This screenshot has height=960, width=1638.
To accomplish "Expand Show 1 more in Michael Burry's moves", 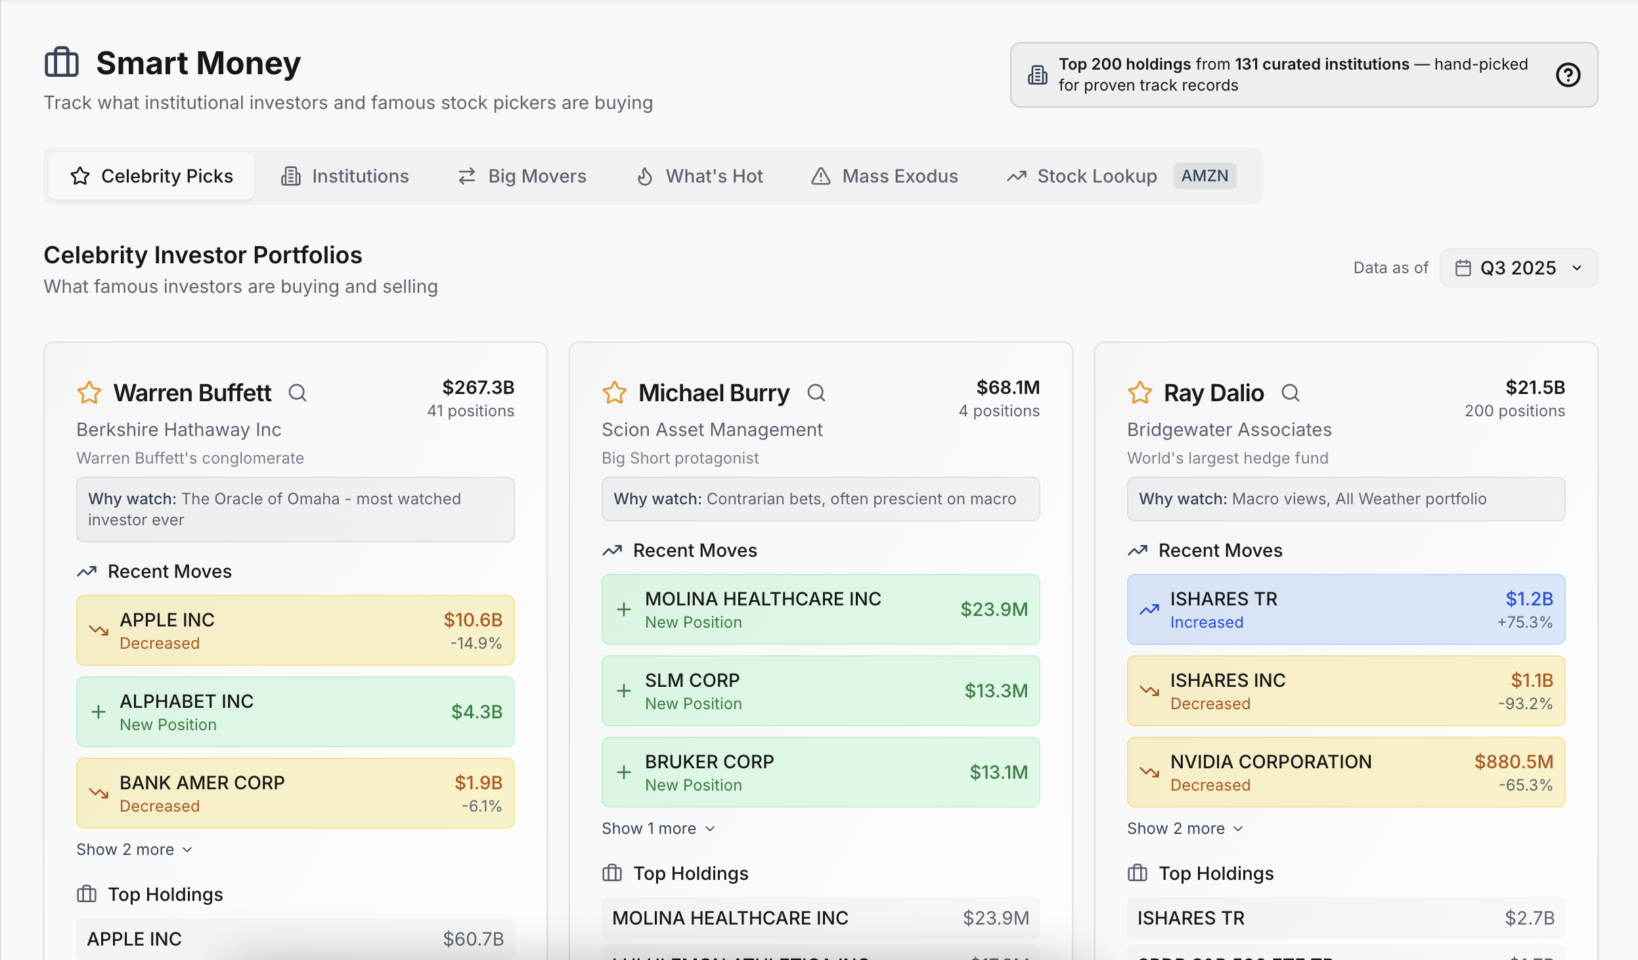I will [x=657, y=828].
